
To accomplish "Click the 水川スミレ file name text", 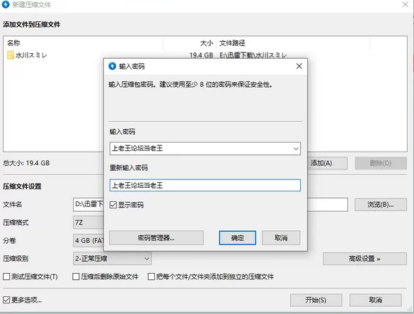I will tap(31, 55).
